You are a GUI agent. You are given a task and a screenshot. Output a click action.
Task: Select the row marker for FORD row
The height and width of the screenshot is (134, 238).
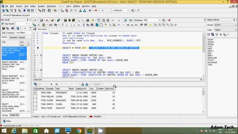(x=35, y=108)
